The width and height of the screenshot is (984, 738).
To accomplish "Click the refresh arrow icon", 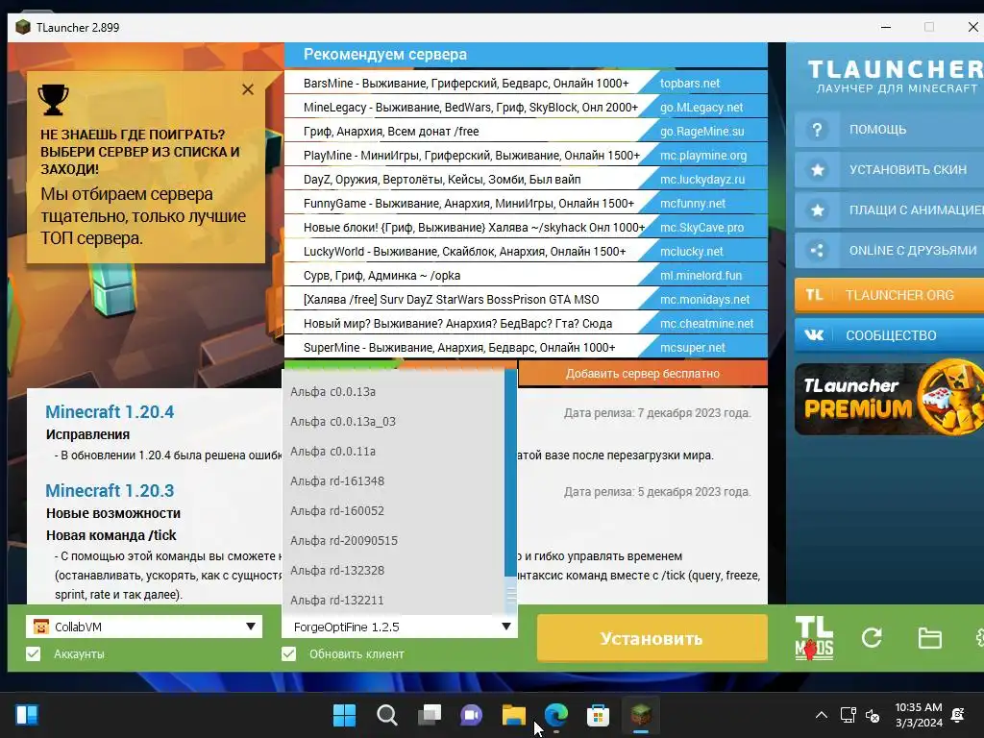I will point(872,638).
